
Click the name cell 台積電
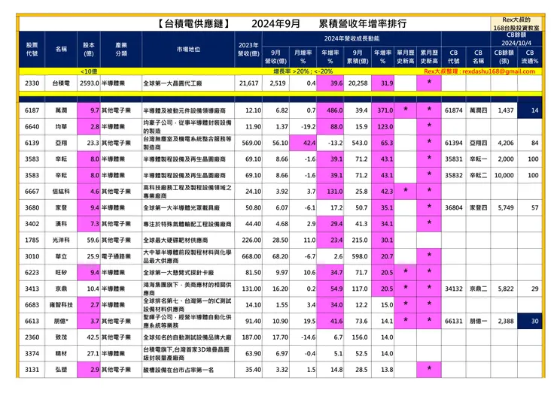click(61, 83)
